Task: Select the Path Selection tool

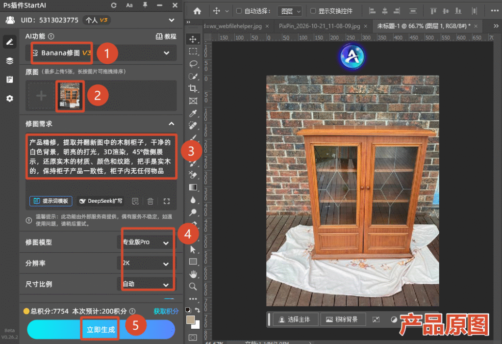Action: tap(193, 249)
